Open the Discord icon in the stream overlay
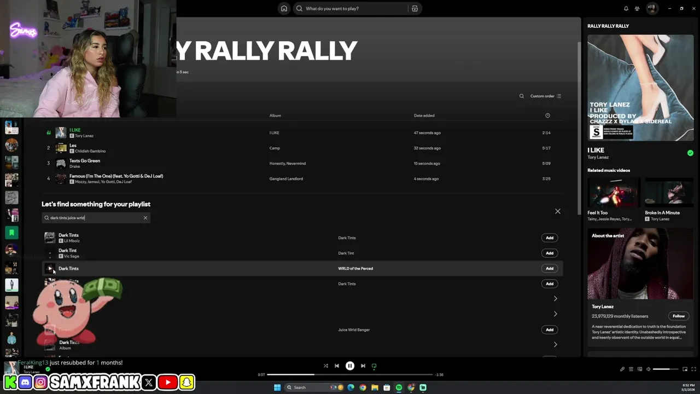700x394 pixels. tap(25, 383)
